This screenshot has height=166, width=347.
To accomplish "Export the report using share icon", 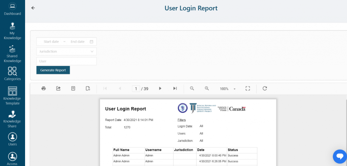I will pos(58,89).
